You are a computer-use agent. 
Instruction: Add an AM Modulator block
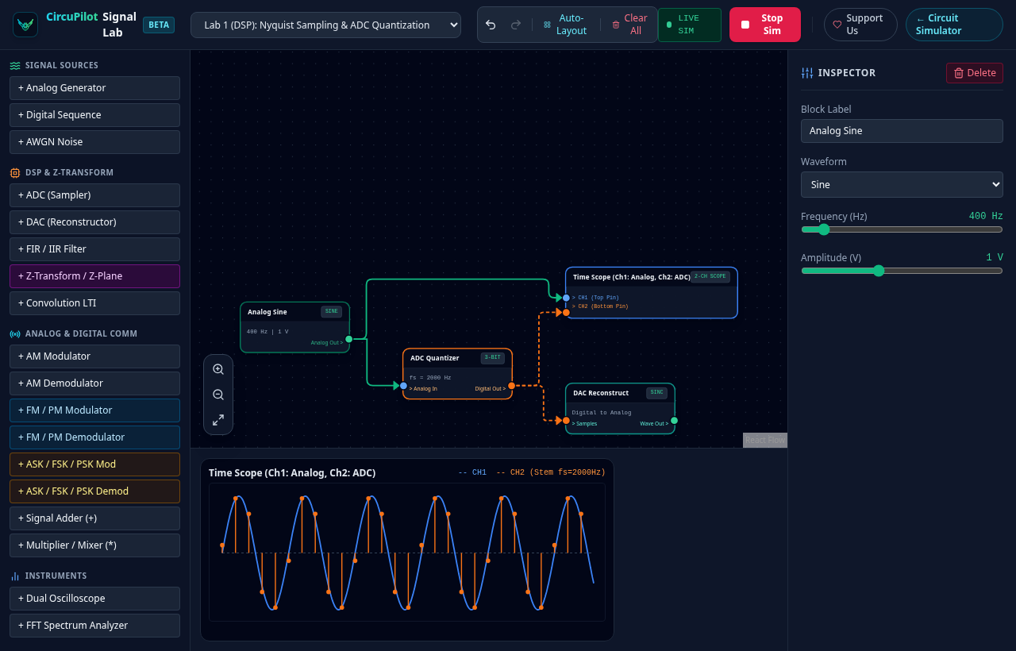point(94,356)
